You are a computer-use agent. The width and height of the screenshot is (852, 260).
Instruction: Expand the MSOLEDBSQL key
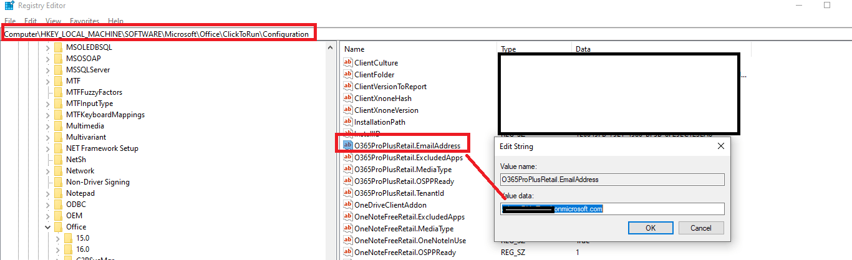[47, 47]
